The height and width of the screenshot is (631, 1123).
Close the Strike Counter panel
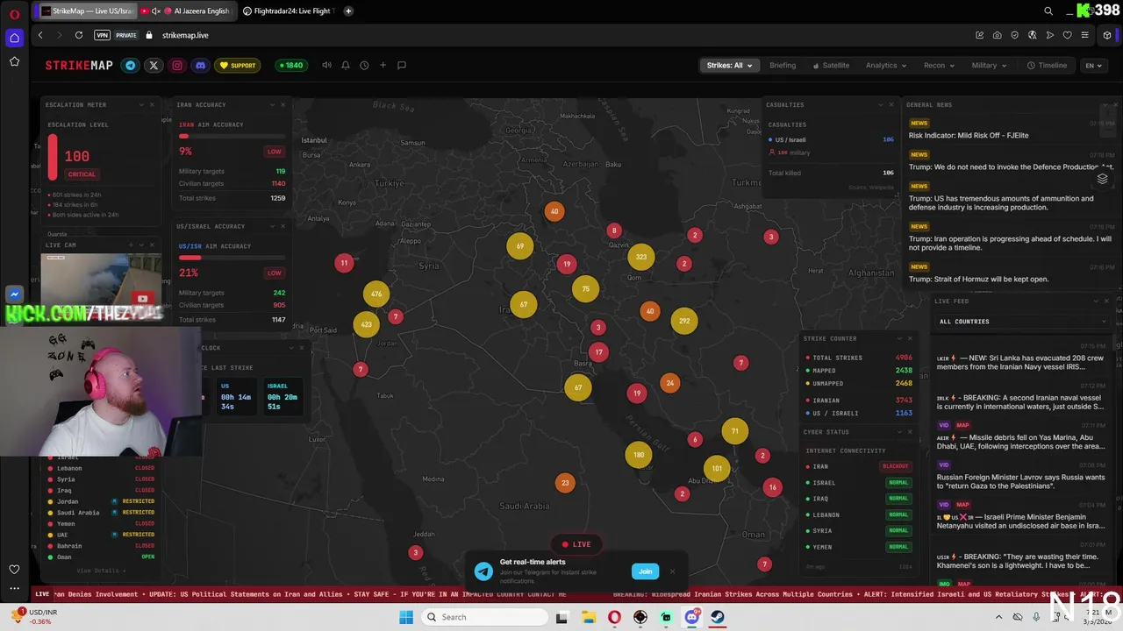coord(910,338)
